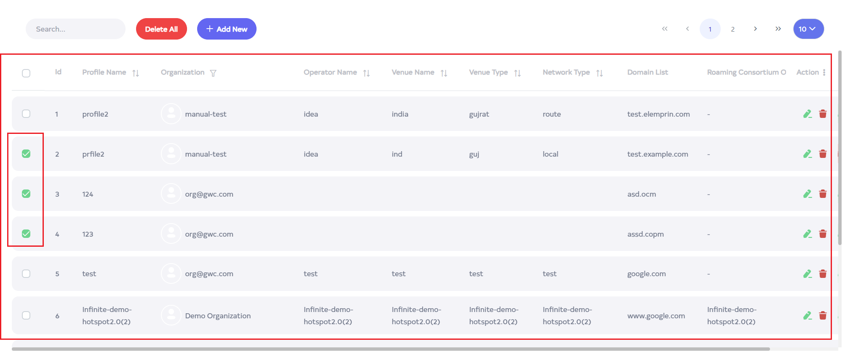Select the Infinite-demo-hotspot2.0(2) row checkbox

[26, 316]
